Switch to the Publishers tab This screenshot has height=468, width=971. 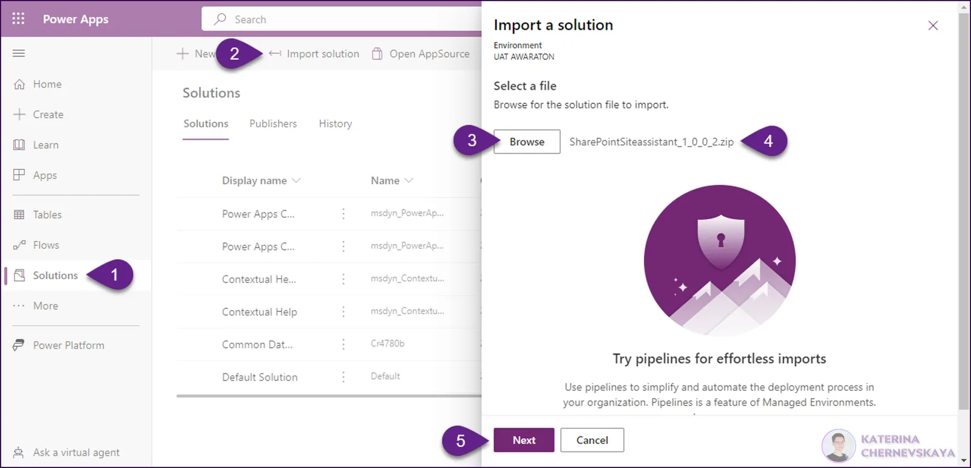(x=273, y=124)
